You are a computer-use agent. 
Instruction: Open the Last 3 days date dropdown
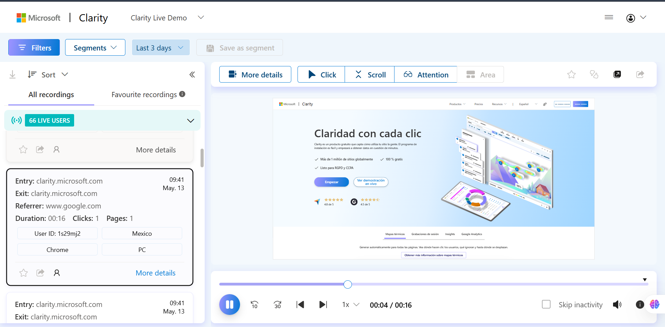coord(160,48)
